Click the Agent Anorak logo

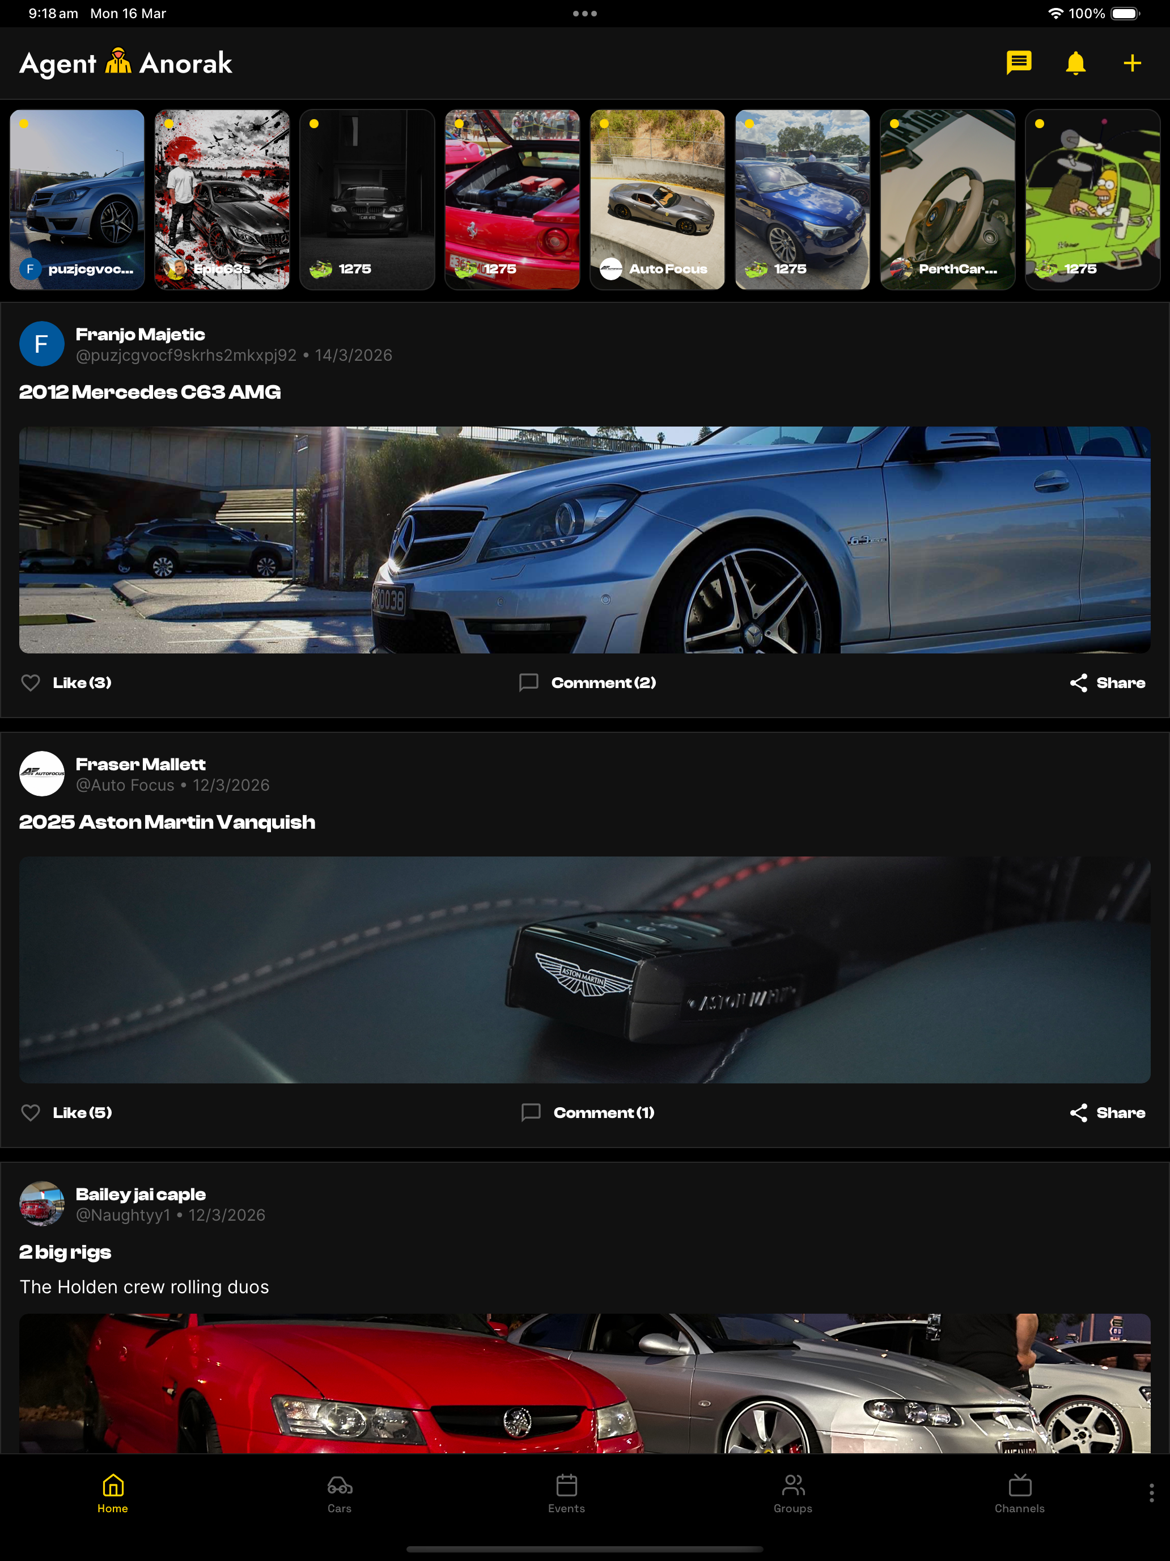(x=125, y=63)
